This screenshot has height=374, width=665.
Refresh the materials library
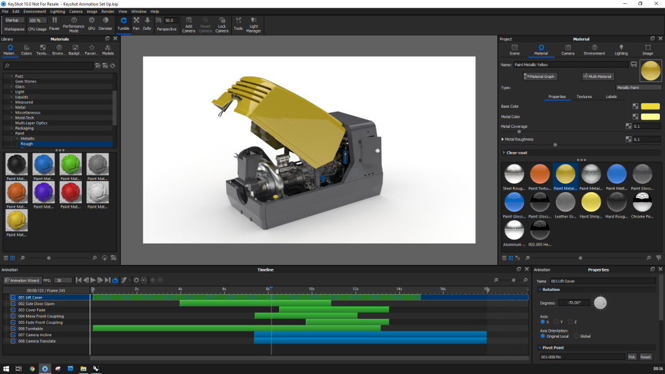(x=113, y=66)
